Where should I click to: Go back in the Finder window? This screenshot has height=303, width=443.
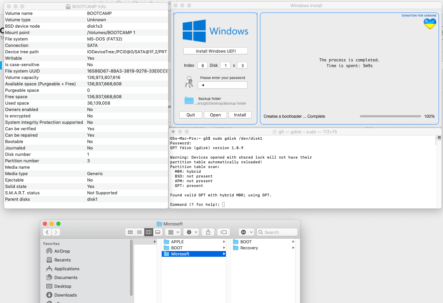(x=47, y=232)
